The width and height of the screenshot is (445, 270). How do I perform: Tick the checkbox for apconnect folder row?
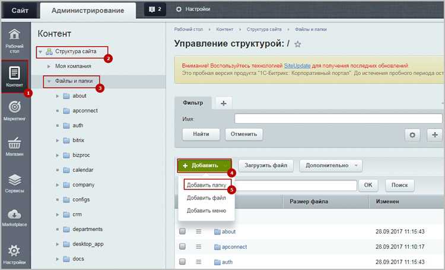183,246
